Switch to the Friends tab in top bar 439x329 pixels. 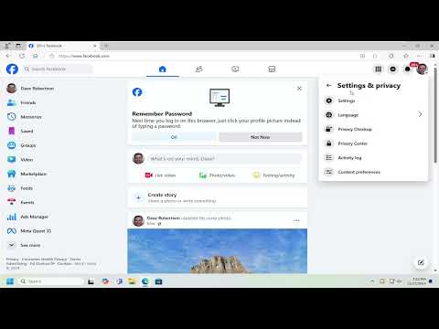tap(198, 69)
